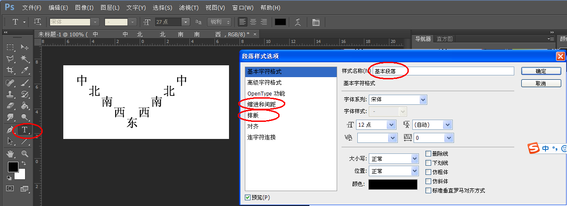Screen dimensions: 567x206
Task: Open the 滤镜(T) menu
Action: click(189, 8)
